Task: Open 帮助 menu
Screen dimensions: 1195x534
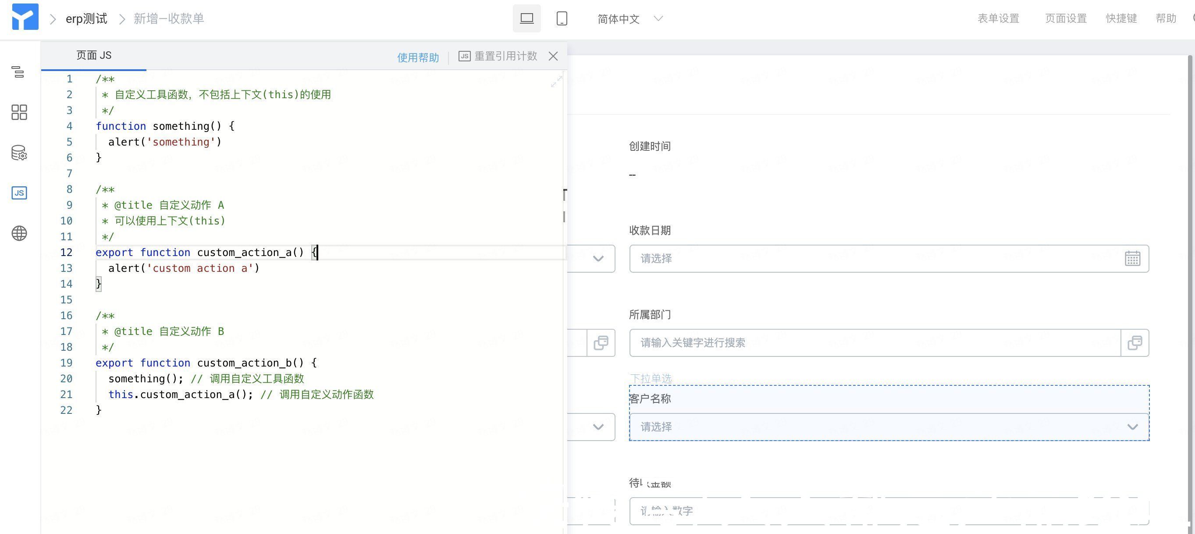Action: click(x=1166, y=18)
